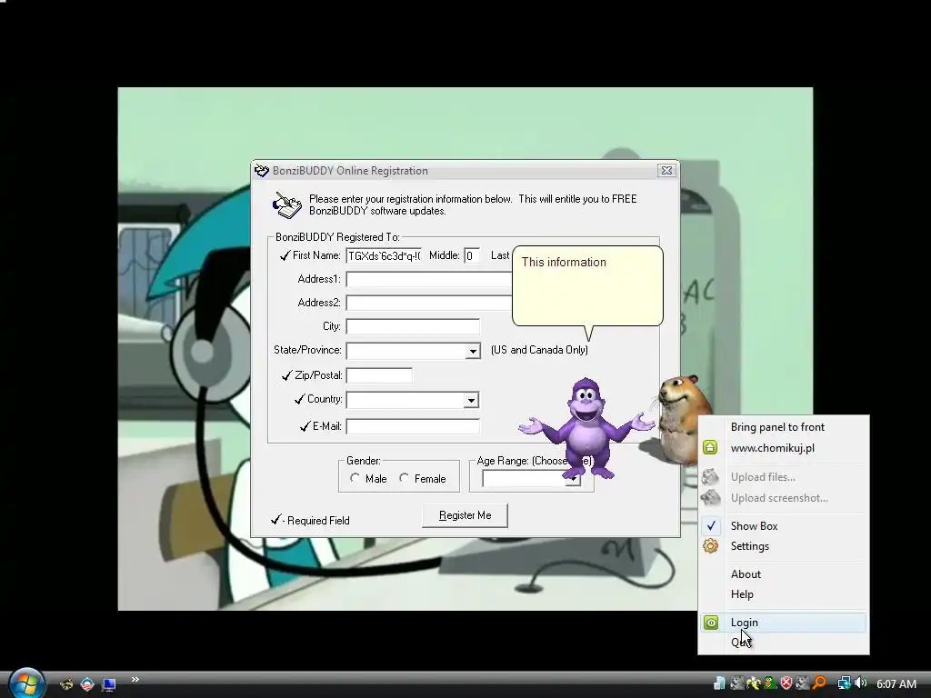This screenshot has width=931, height=698.
Task: Click the Address2 text field
Action: tap(429, 303)
